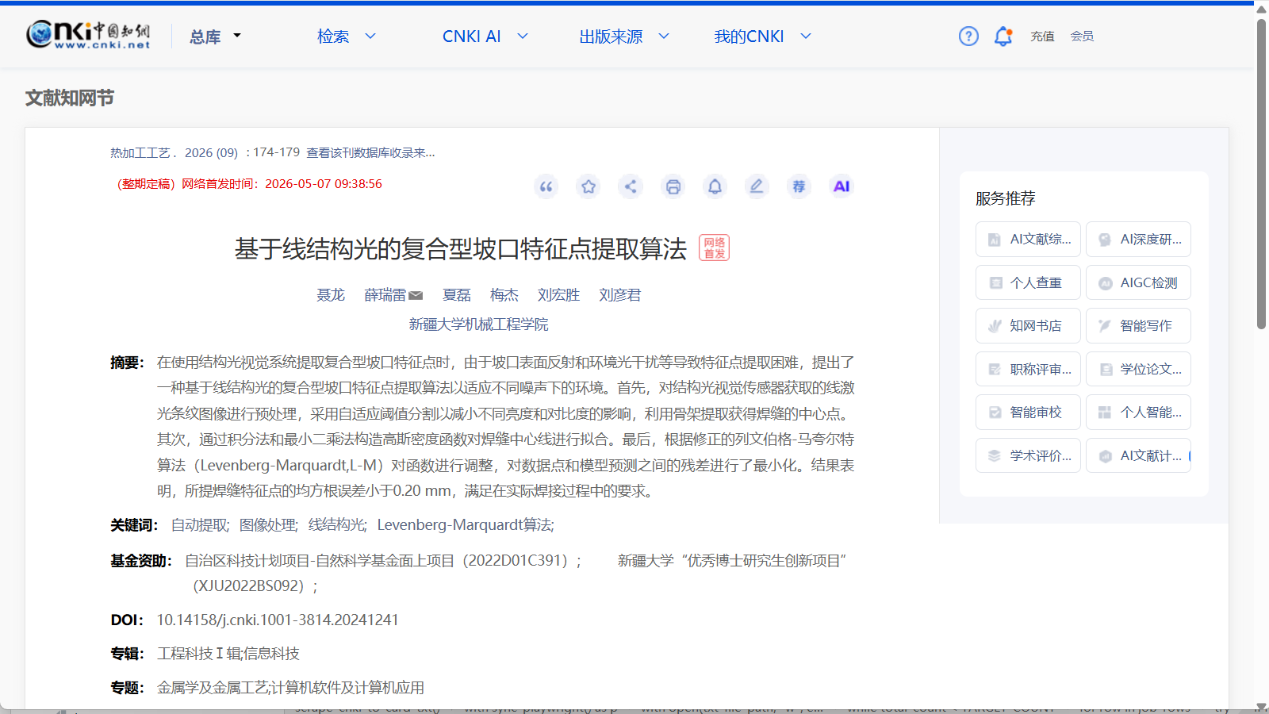Click the page vertical scrollbar thumb
The image size is (1269, 714).
click(1261, 175)
